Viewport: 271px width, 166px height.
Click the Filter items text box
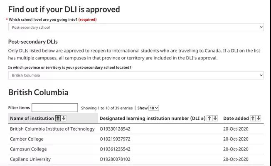(x=54, y=108)
